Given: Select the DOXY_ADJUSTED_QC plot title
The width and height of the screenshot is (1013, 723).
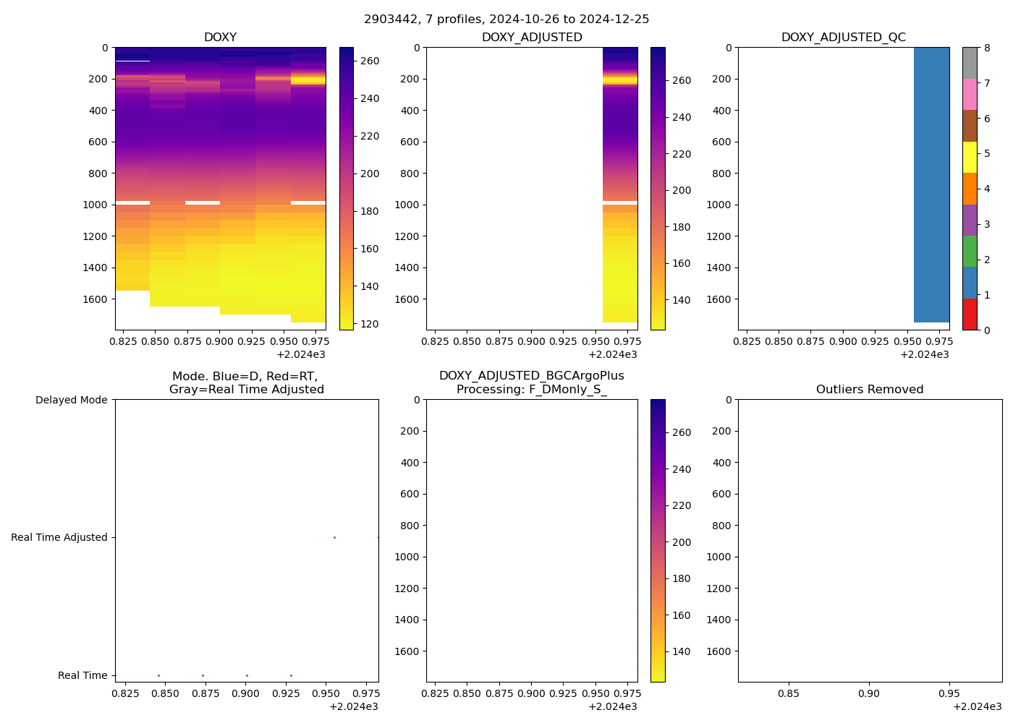Looking at the screenshot, I should click(x=843, y=38).
